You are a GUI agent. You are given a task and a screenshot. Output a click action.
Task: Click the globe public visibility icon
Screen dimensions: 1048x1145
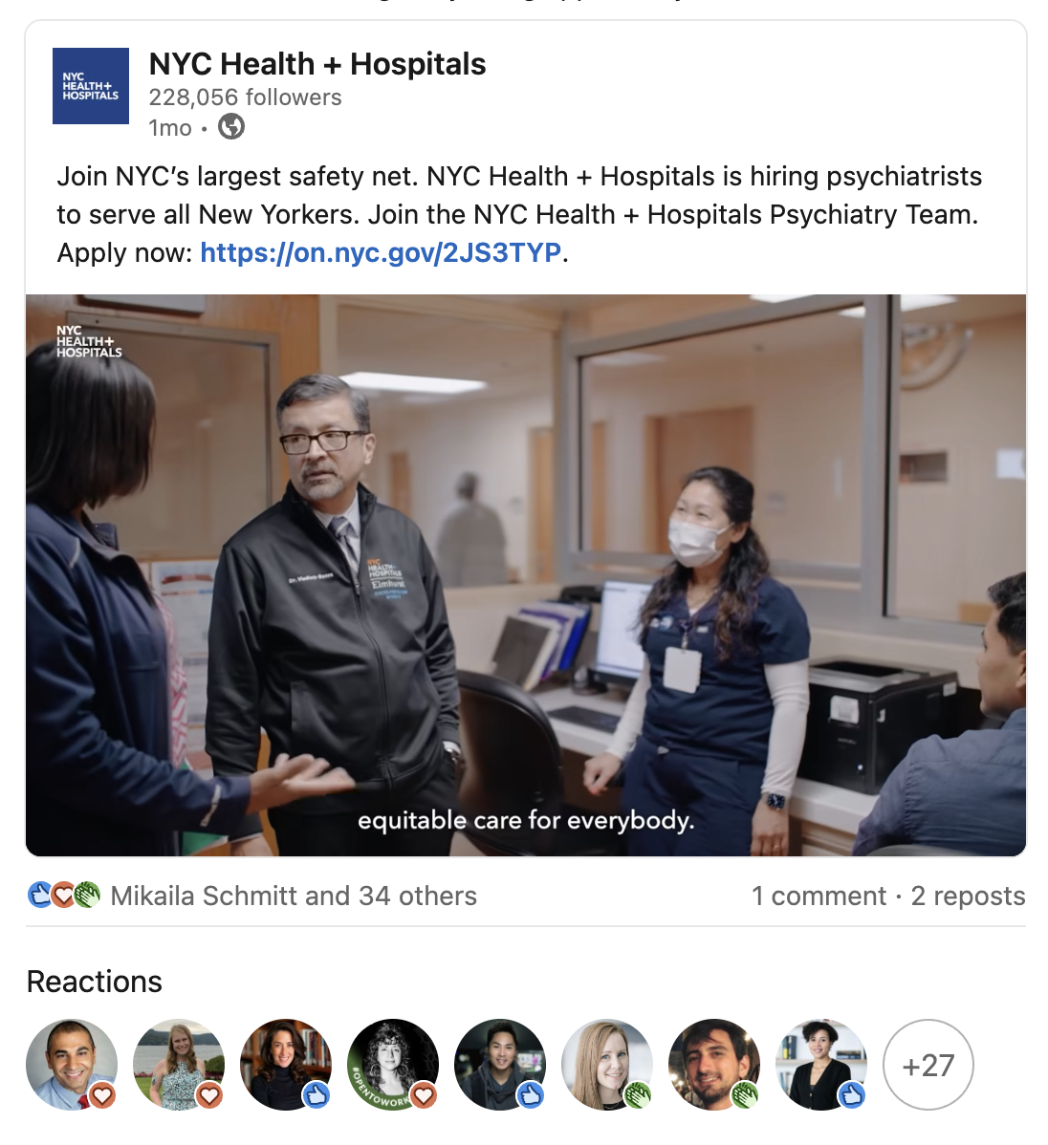point(231,127)
